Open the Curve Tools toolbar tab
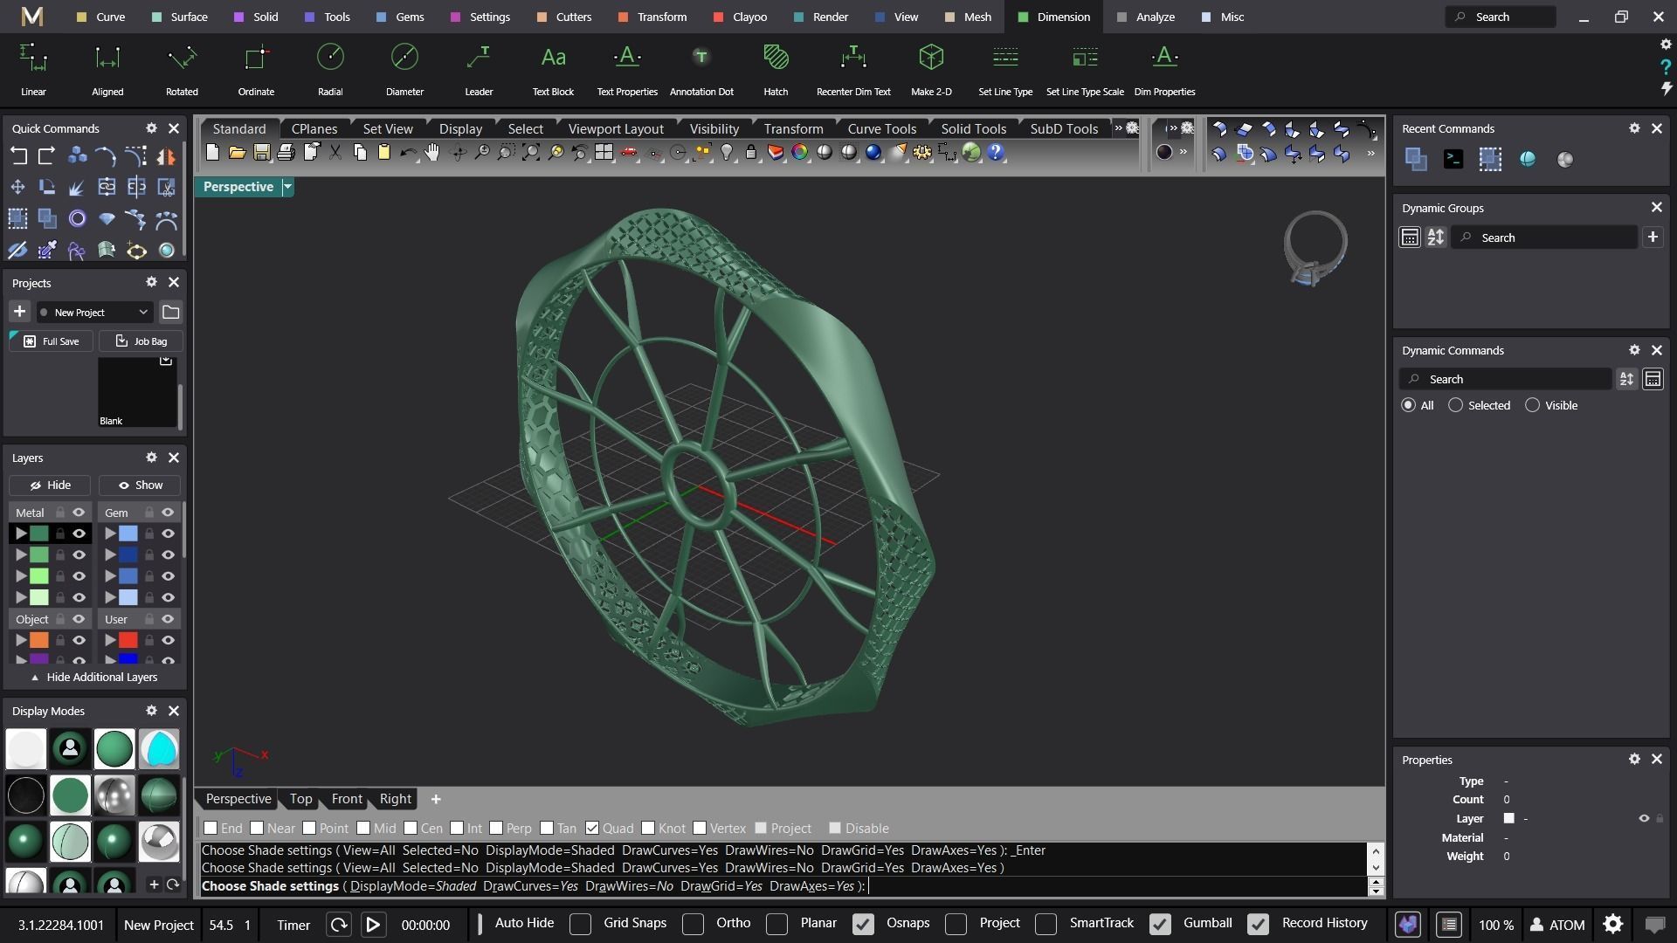 tap(881, 128)
